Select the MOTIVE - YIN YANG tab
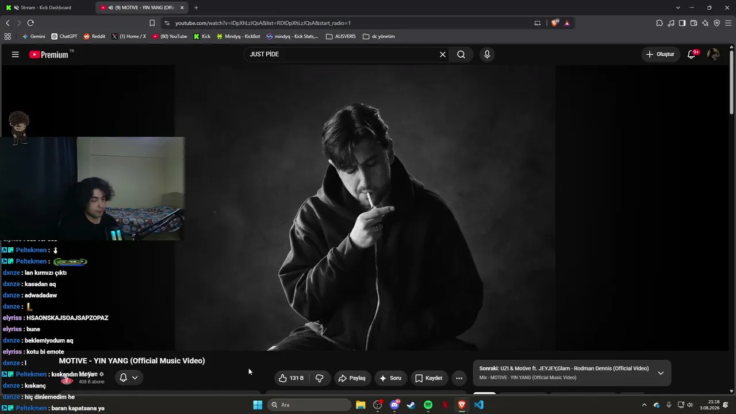 coord(142,7)
